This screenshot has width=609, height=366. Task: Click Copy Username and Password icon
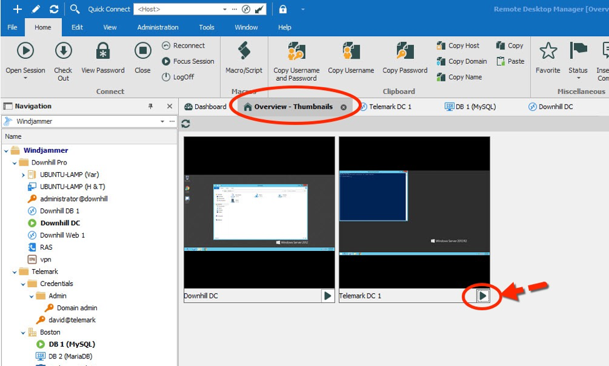click(296, 51)
